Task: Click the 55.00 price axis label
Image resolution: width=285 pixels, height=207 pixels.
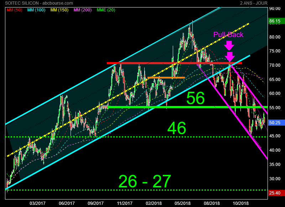Action: [x=275, y=107]
